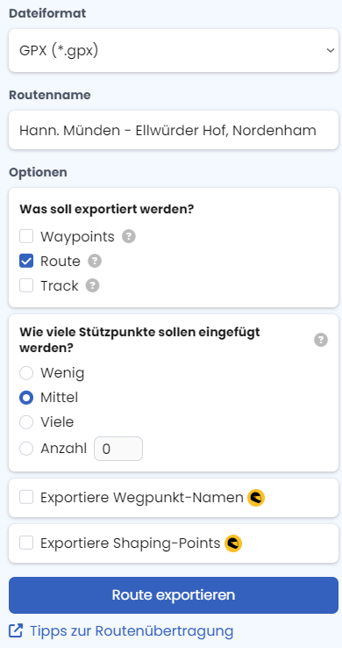The width and height of the screenshot is (342, 648).
Task: Select the Anzahl radio option
Action: coord(26,449)
